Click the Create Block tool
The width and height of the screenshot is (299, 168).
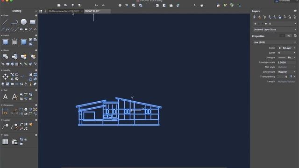pyautogui.click(x=14, y=56)
